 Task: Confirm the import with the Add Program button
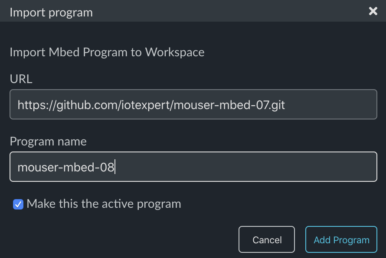click(341, 239)
